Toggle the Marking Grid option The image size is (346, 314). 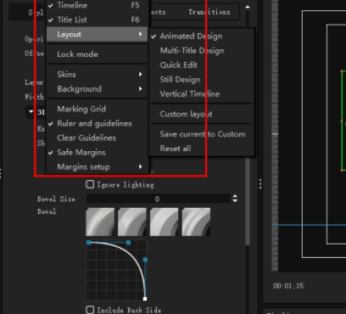coord(97,109)
